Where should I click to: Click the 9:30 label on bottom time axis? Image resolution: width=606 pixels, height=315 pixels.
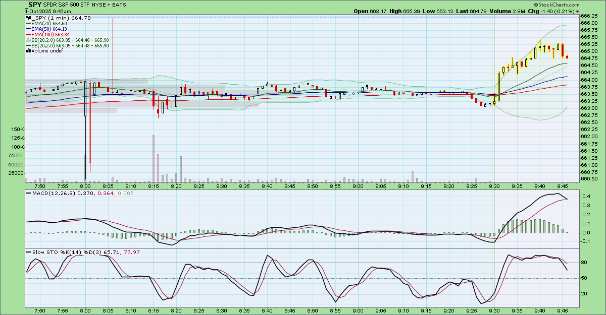[494, 311]
